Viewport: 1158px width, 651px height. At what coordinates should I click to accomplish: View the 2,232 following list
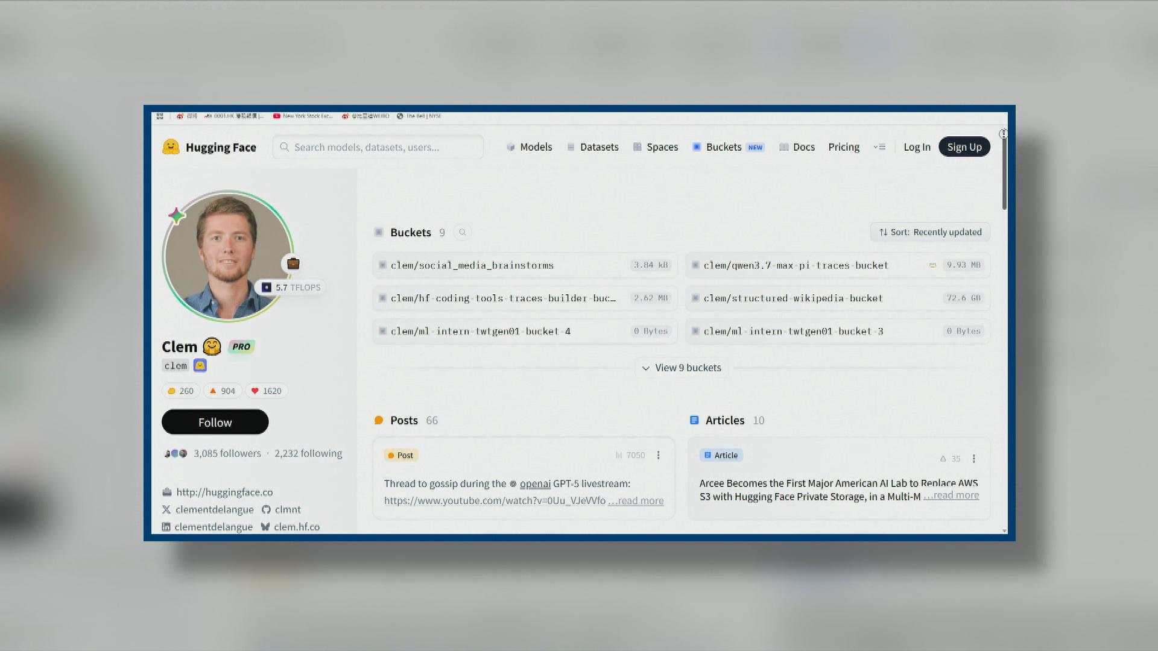coord(308,453)
